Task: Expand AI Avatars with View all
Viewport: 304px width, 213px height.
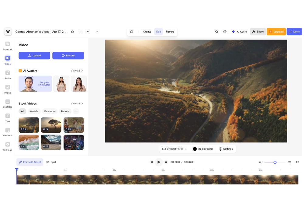Action: click(x=77, y=71)
